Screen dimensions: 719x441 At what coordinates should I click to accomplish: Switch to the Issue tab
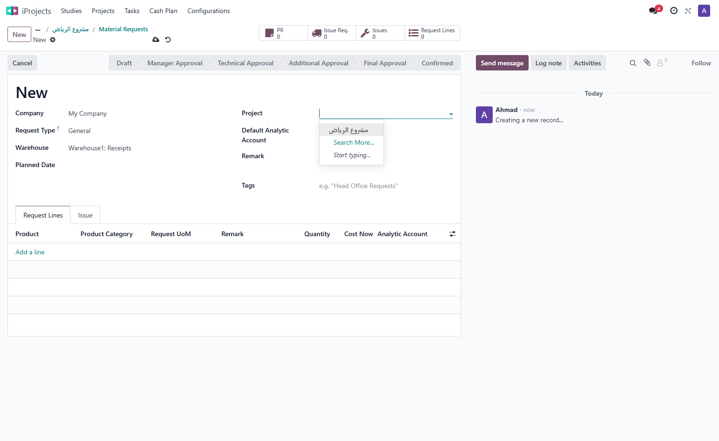point(85,215)
